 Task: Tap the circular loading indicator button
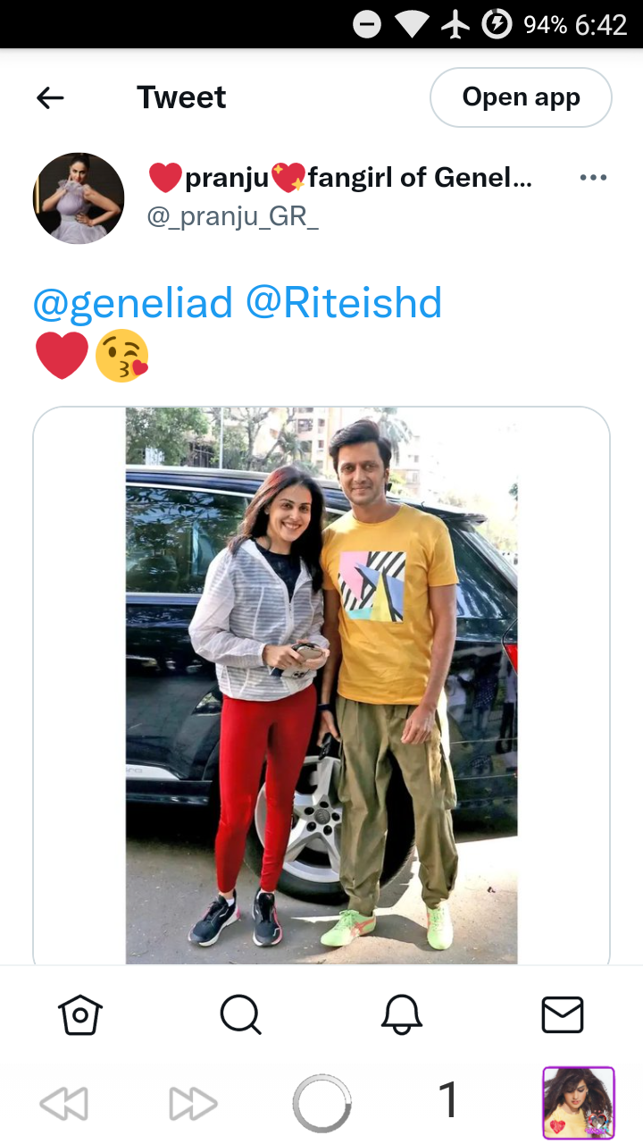click(321, 1104)
